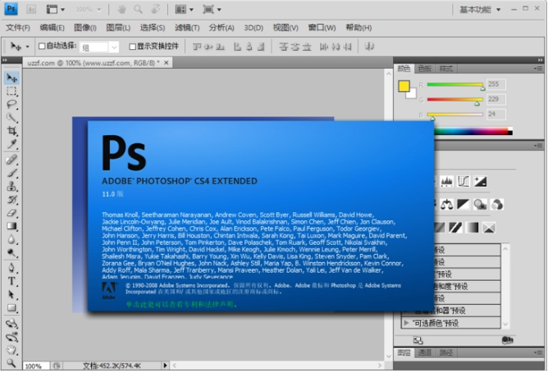Click the Color Balance adjustment icon
Viewport: 548px width, 371px height.
pyautogui.click(x=446, y=205)
